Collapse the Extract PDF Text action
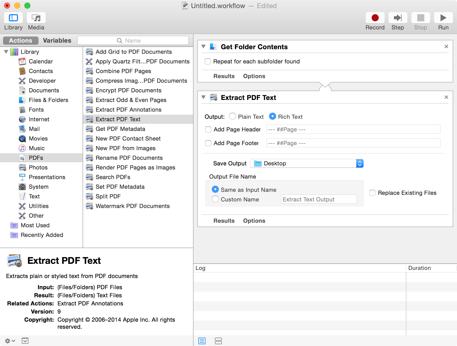 (x=203, y=97)
